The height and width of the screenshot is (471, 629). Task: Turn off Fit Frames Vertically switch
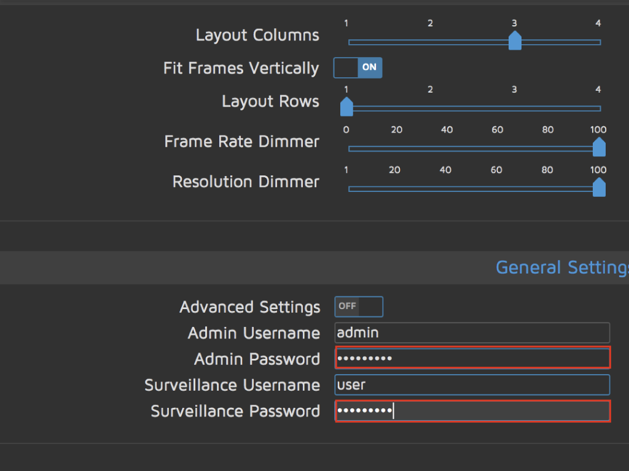[358, 67]
